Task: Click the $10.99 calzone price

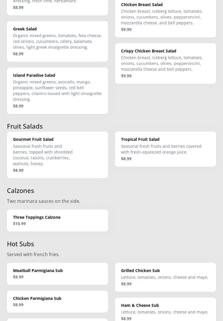Action: point(19,224)
